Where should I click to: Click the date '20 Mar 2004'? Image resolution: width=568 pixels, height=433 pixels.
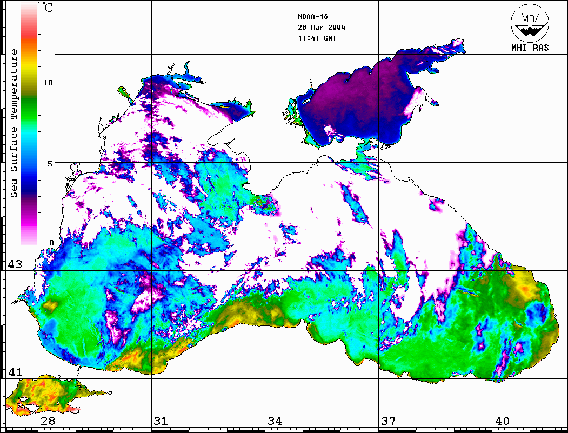click(322, 28)
